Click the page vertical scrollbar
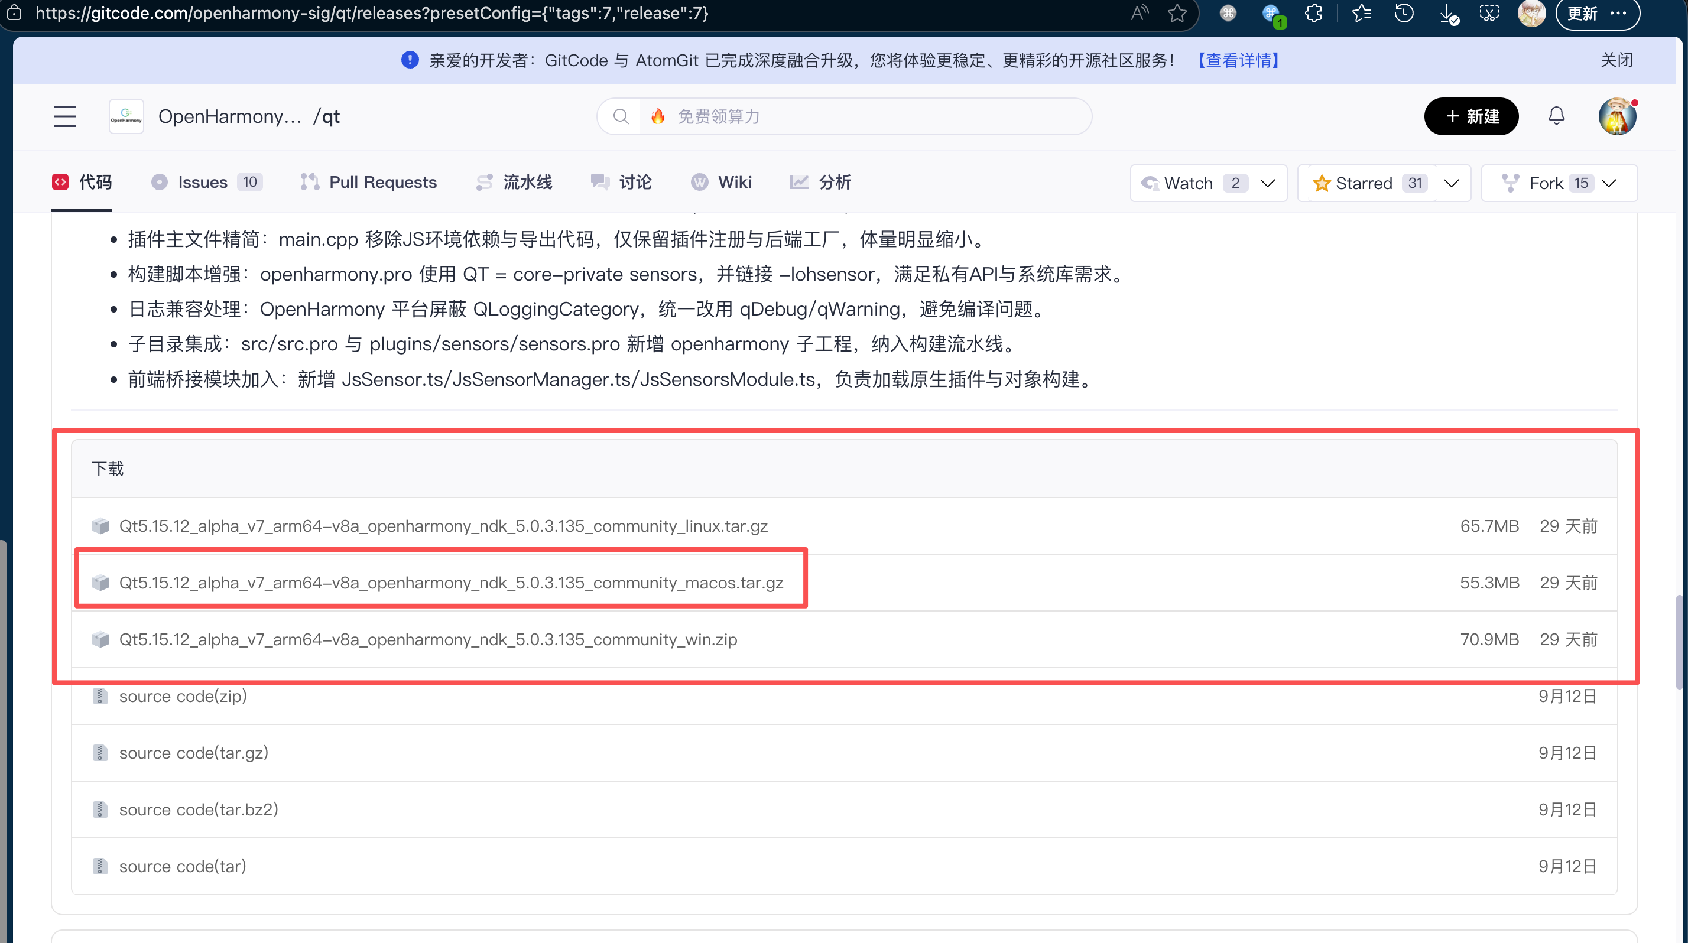1688x943 pixels. 1680,642
